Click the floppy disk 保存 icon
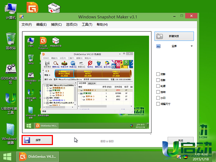Image resolution: width=216 pixels, height=162 pixels. coord(27,140)
